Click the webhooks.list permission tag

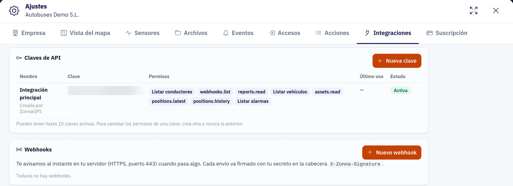(215, 92)
